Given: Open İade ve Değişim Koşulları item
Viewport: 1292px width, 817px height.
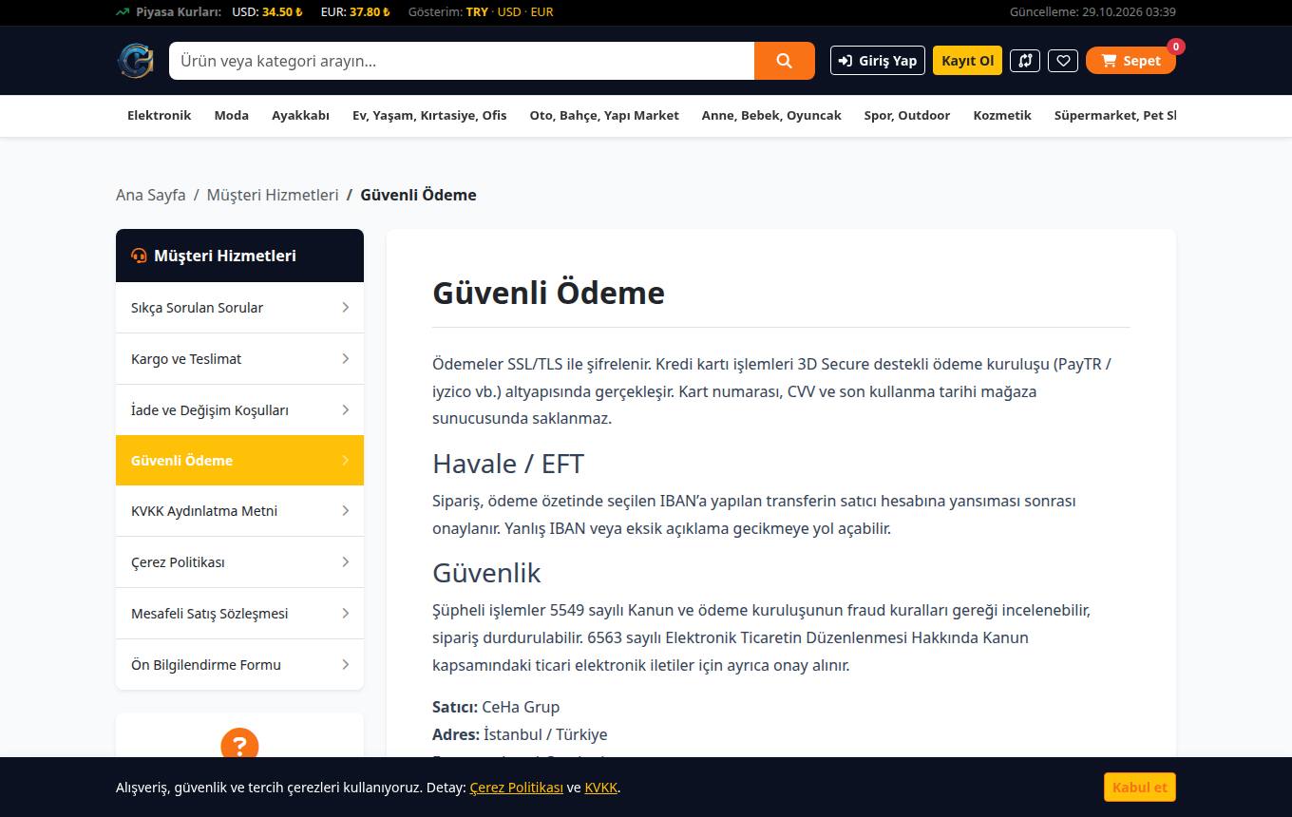Looking at the screenshot, I should pyautogui.click(x=239, y=410).
